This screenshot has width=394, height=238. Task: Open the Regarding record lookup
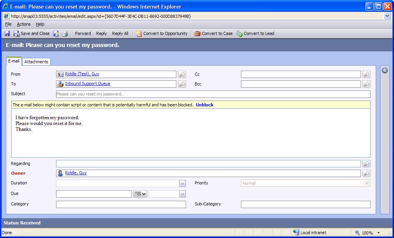(366, 163)
